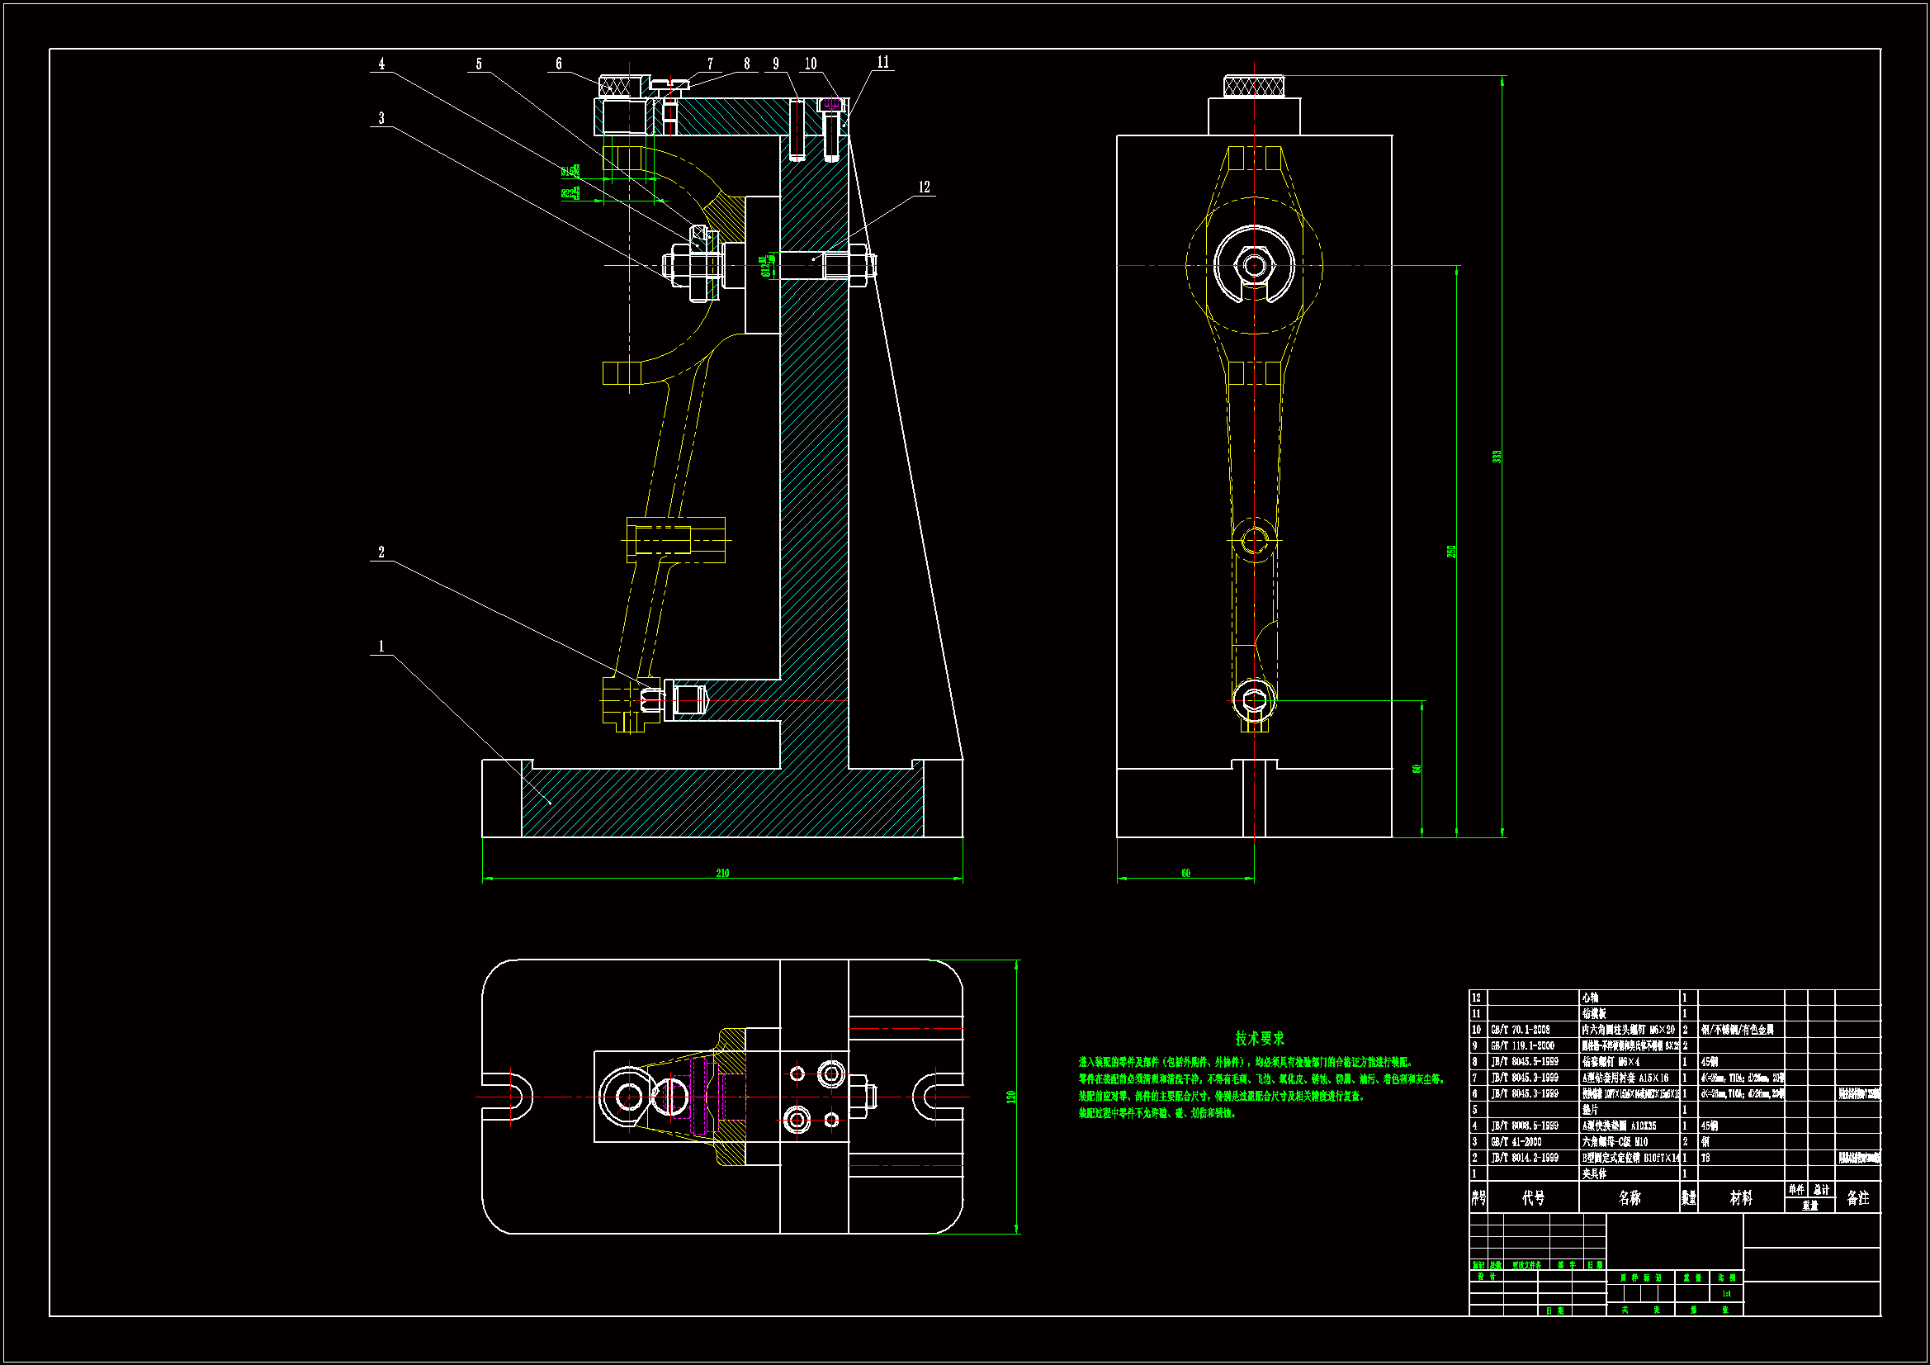
Task: Click the 1:1 scale value in title block
Action: (1726, 1293)
